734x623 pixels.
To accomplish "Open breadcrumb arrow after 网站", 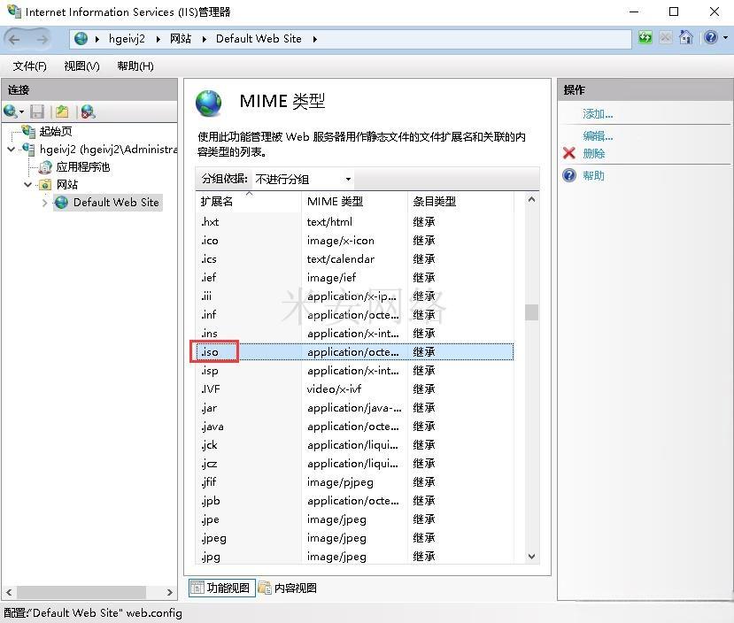I will click(205, 39).
